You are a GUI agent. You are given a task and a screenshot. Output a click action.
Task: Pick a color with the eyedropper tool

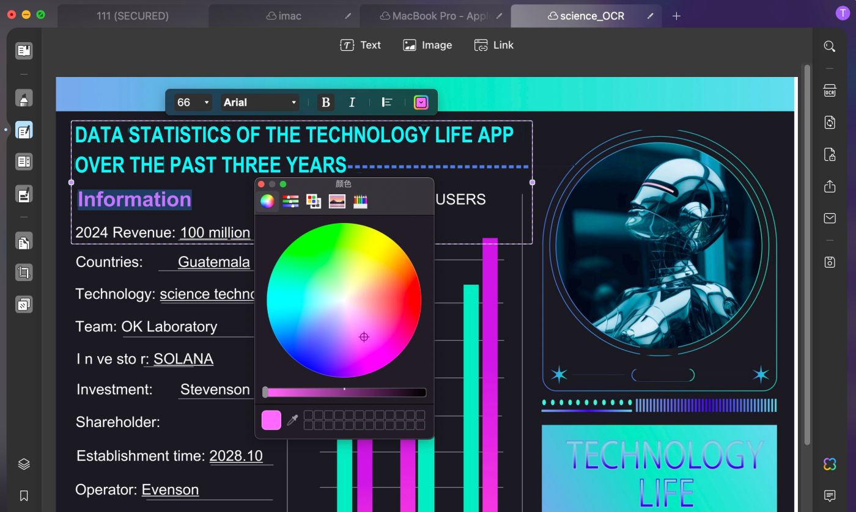(292, 420)
